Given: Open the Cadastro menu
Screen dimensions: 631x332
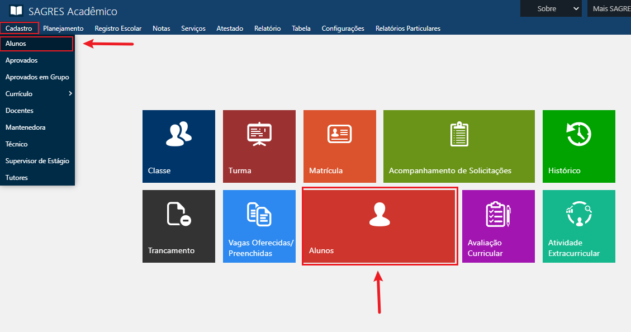Looking at the screenshot, I should tap(19, 29).
